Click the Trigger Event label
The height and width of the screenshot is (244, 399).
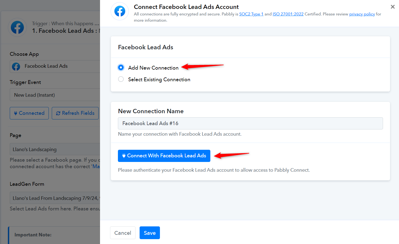(25, 82)
